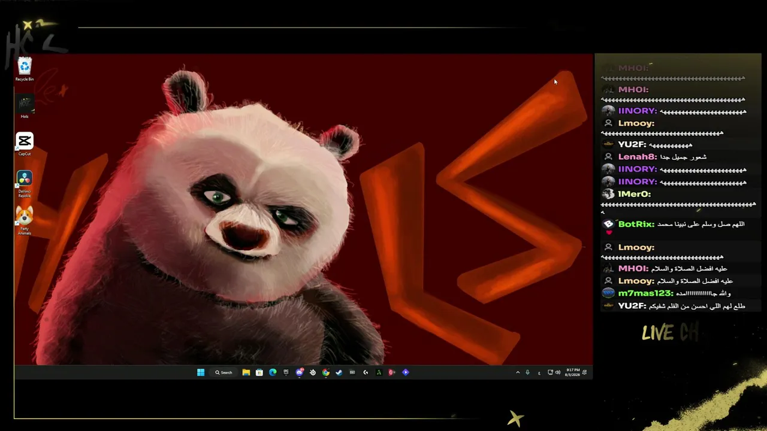
Task: Open Epic Games Launcher on the taskbar
Action: 286,372
